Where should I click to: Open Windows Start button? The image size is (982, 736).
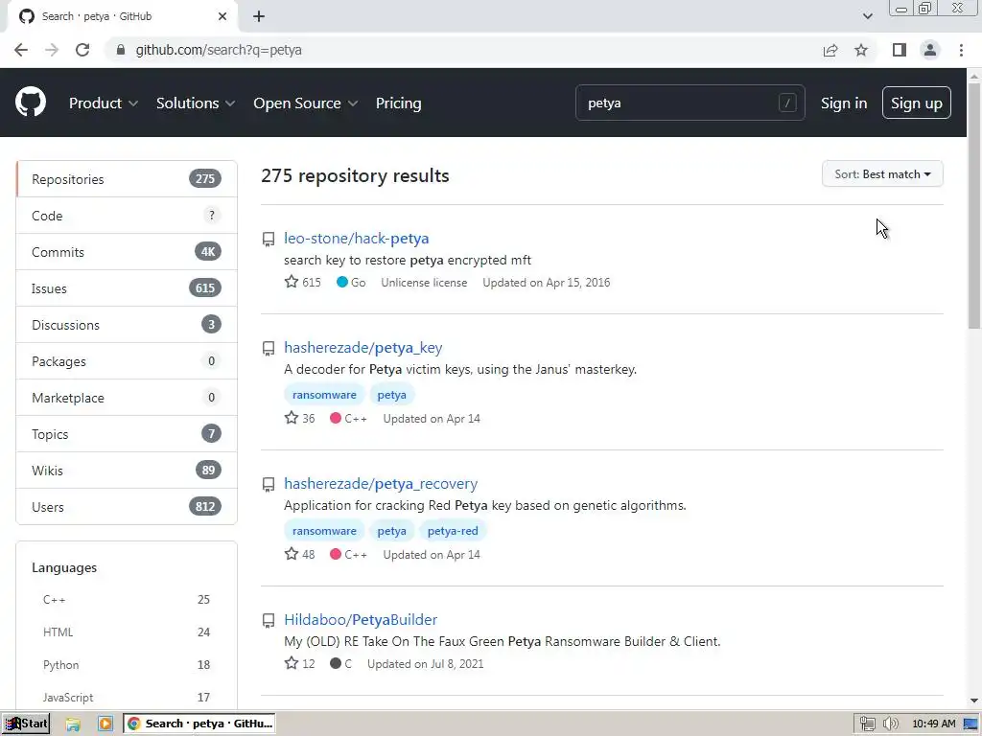pyautogui.click(x=26, y=724)
